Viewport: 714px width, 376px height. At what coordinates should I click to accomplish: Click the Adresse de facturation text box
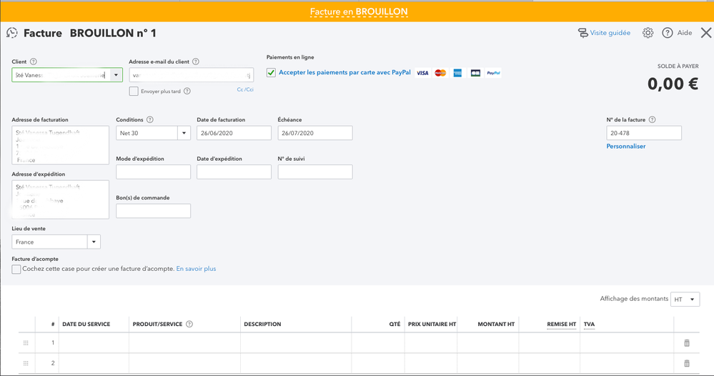[61, 145]
